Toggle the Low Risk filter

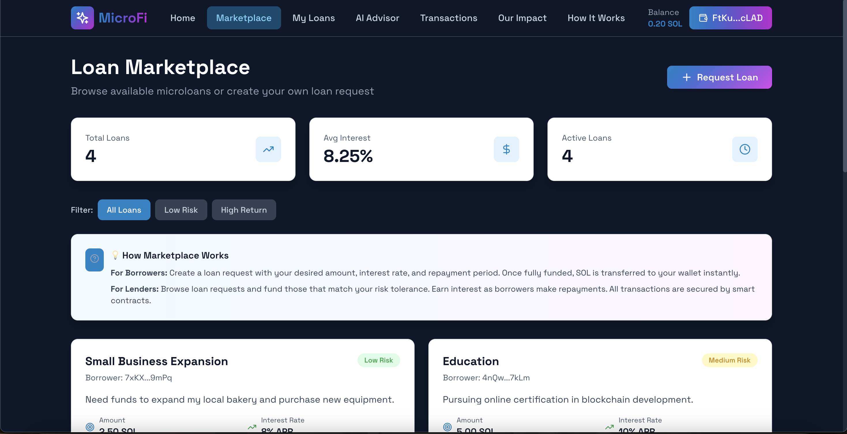coord(181,210)
